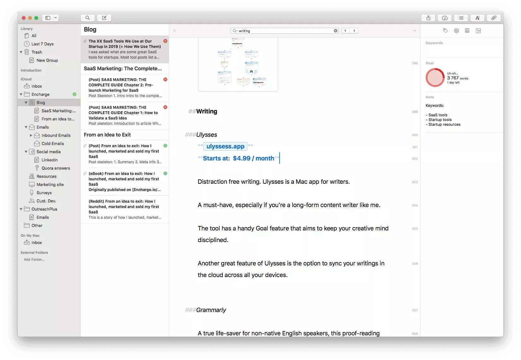
Task: Open SaaS Marketing Chapter 1 sheet
Action: 125,115
